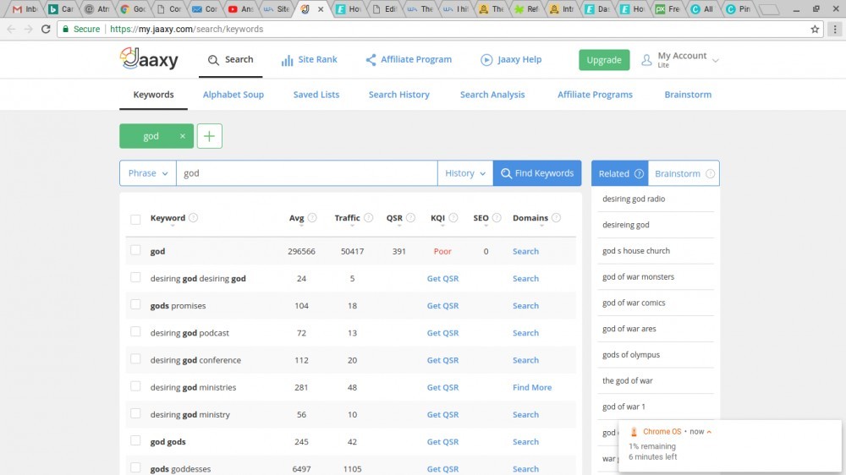Click Related tab help icon
Viewport: 846px width, 475px height.
(x=639, y=173)
